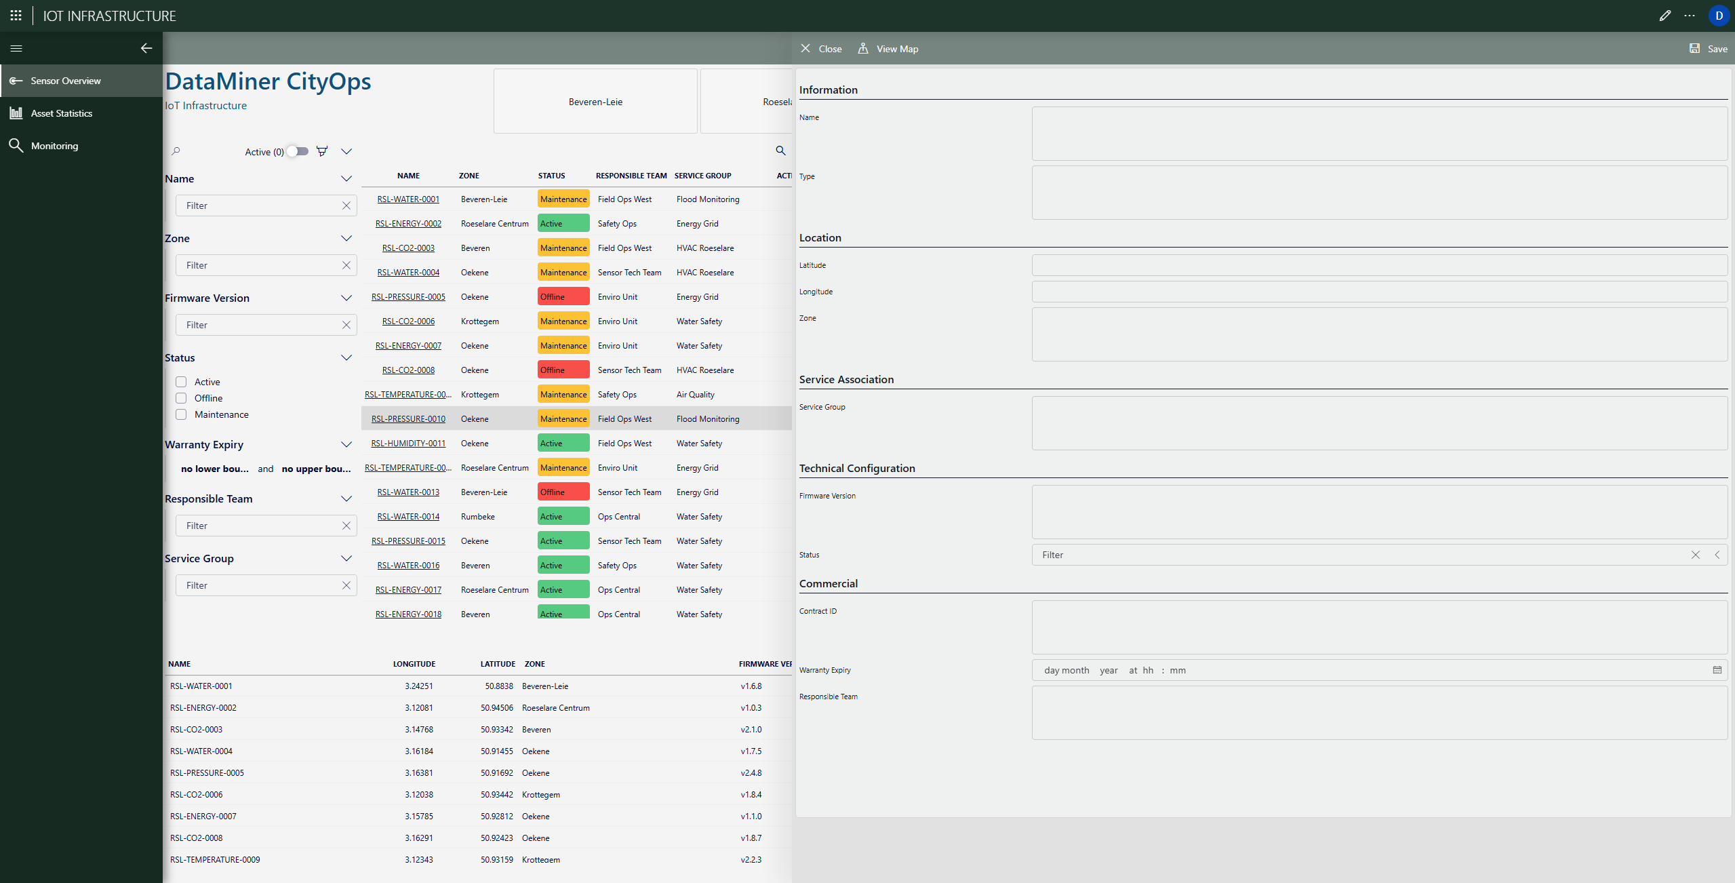Open the RSL-PRESSURE-0005 sensor link
The image size is (1735, 883).
click(408, 297)
